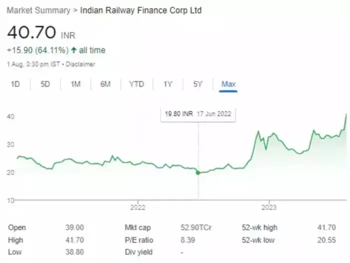Switch to the 5D range tab
Image resolution: width=350 pixels, height=263 pixels.
point(45,84)
